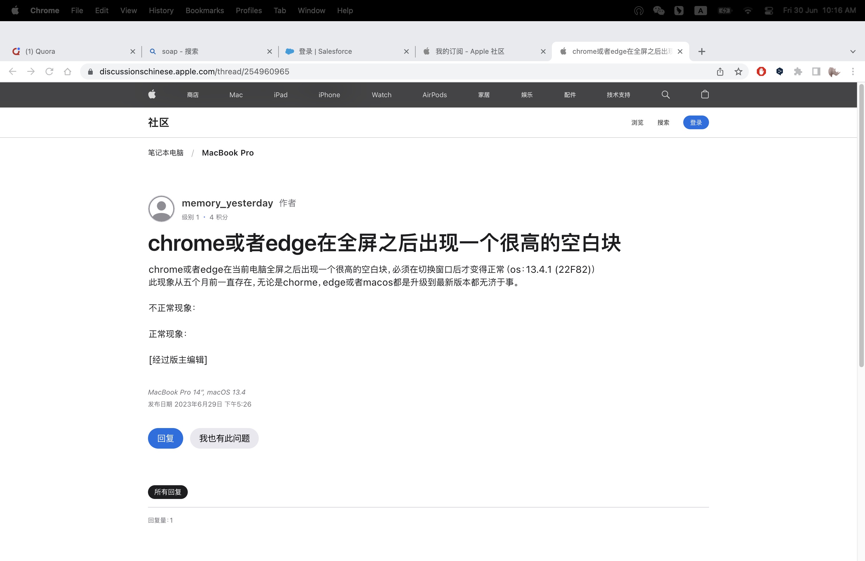Screen dimensions: 865x561
Task: Click the share page icon in address bar
Action: tap(720, 71)
